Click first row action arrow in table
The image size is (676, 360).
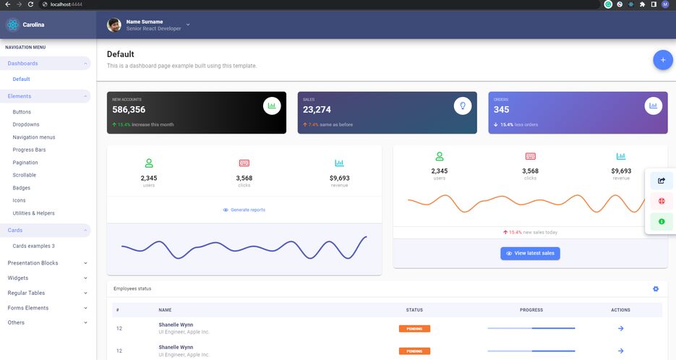[x=620, y=329]
